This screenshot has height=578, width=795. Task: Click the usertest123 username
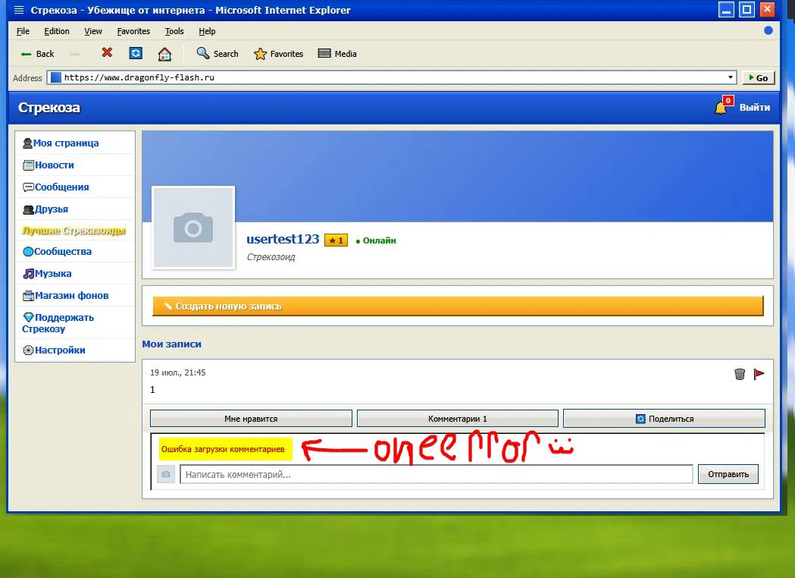pos(283,239)
